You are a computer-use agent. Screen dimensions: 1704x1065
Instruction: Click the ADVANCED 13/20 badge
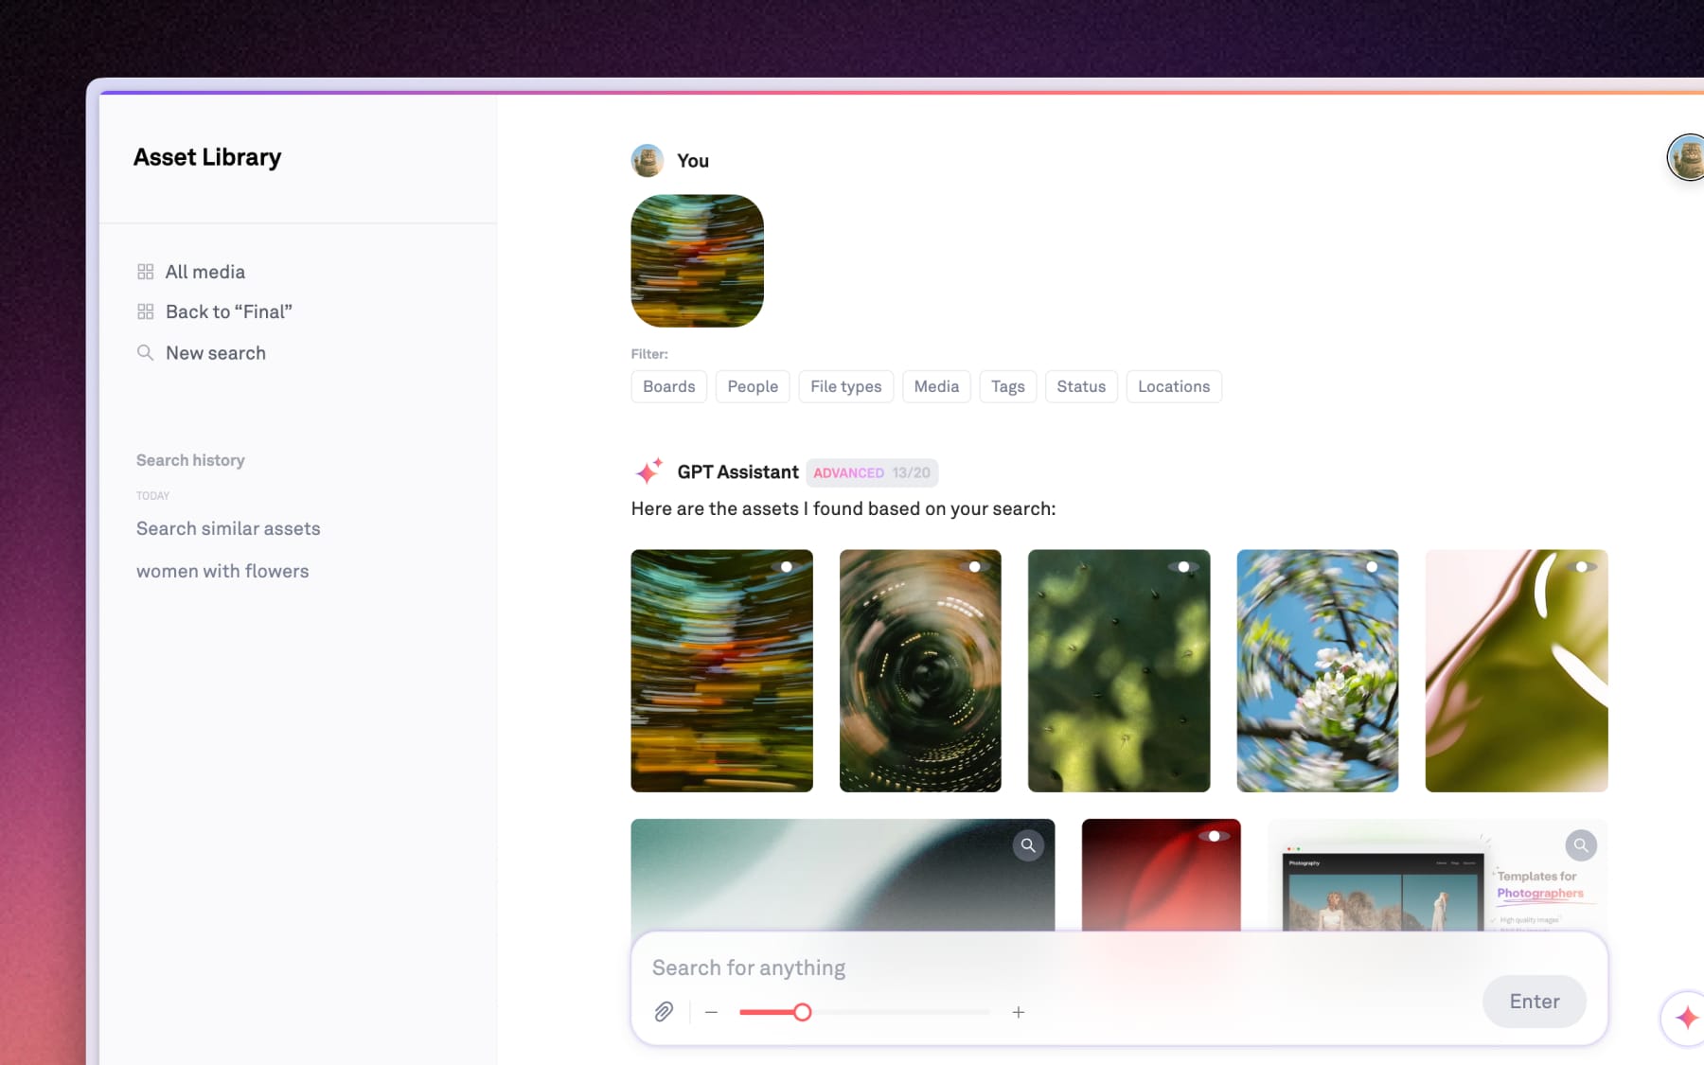[872, 472]
